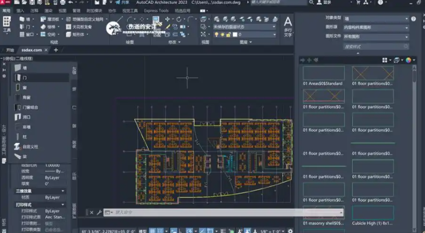The width and height of the screenshot is (425, 233).
Task: Open the 开始 start document tab
Action: click(10, 50)
